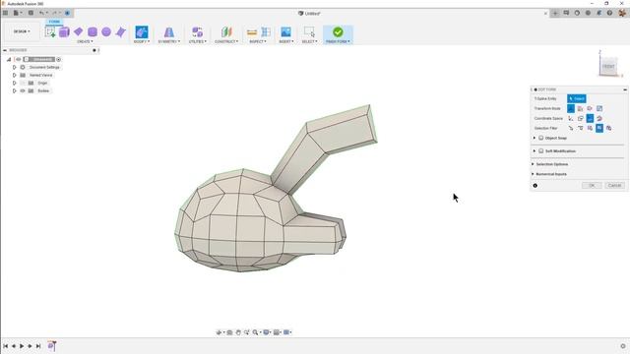Open the Inspect menu

tap(258, 41)
